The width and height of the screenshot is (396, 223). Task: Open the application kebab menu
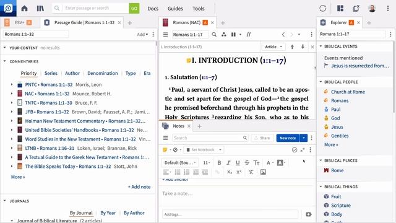tap(388, 8)
